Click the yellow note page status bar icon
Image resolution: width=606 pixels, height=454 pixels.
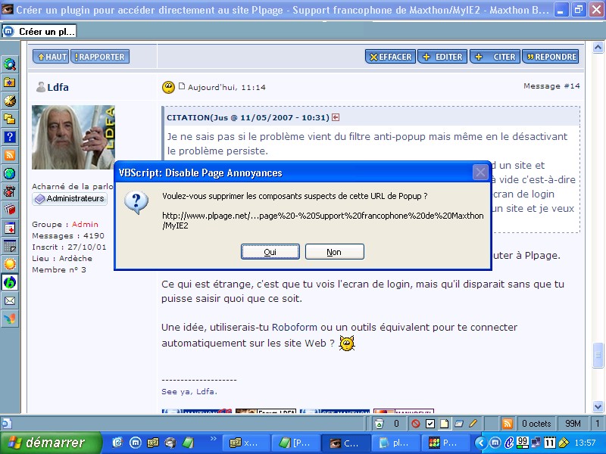tap(445, 424)
